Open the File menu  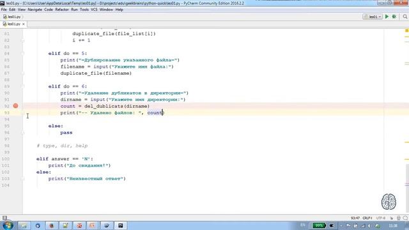(x=4, y=10)
